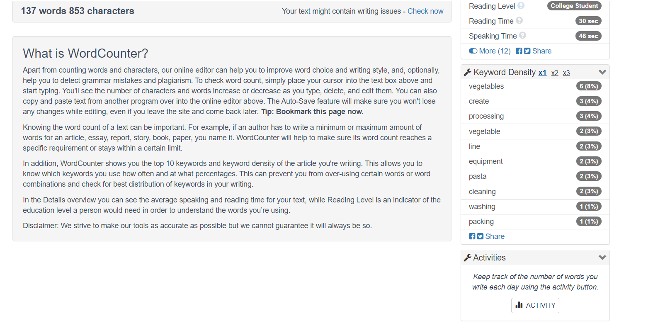Click the 2 (3%) badge for equipment

589,161
